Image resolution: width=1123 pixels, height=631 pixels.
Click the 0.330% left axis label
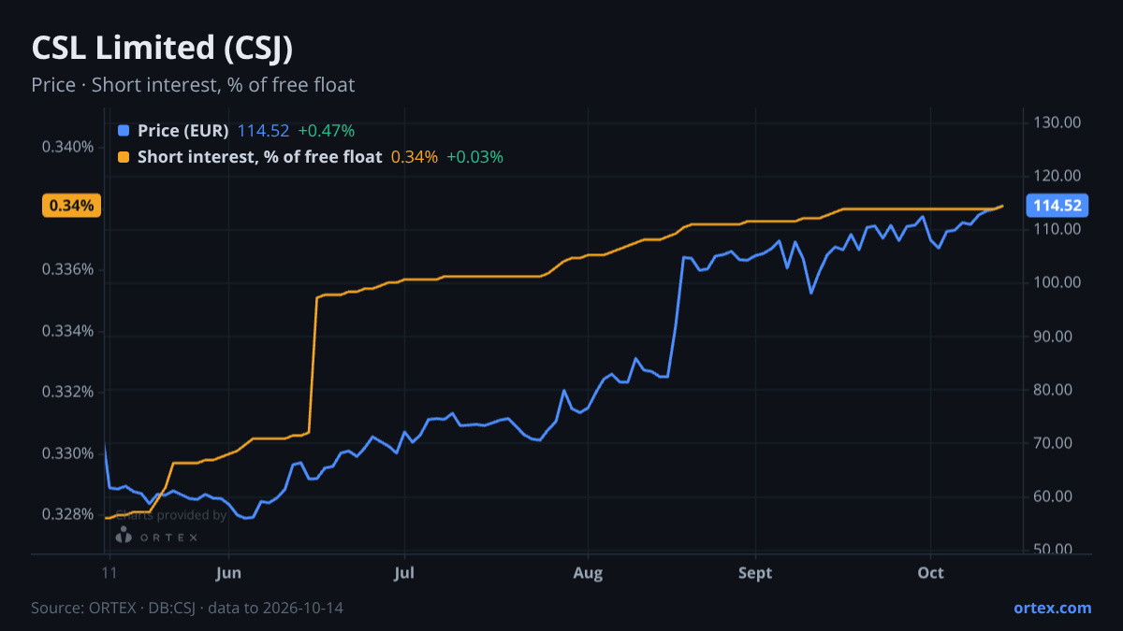click(x=68, y=453)
